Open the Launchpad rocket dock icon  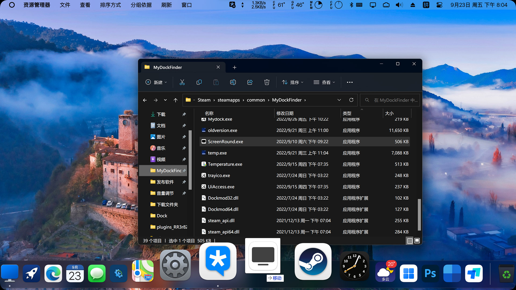pos(31,273)
